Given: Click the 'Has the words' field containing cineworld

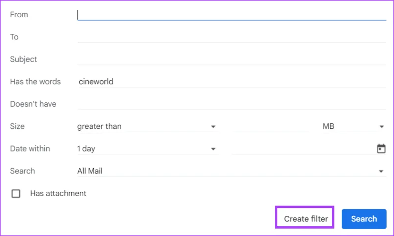Looking at the screenshot, I should click(231, 82).
